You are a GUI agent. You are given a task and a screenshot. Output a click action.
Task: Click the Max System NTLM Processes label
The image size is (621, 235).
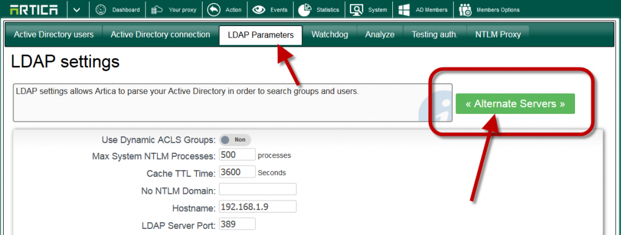pyautogui.click(x=153, y=156)
